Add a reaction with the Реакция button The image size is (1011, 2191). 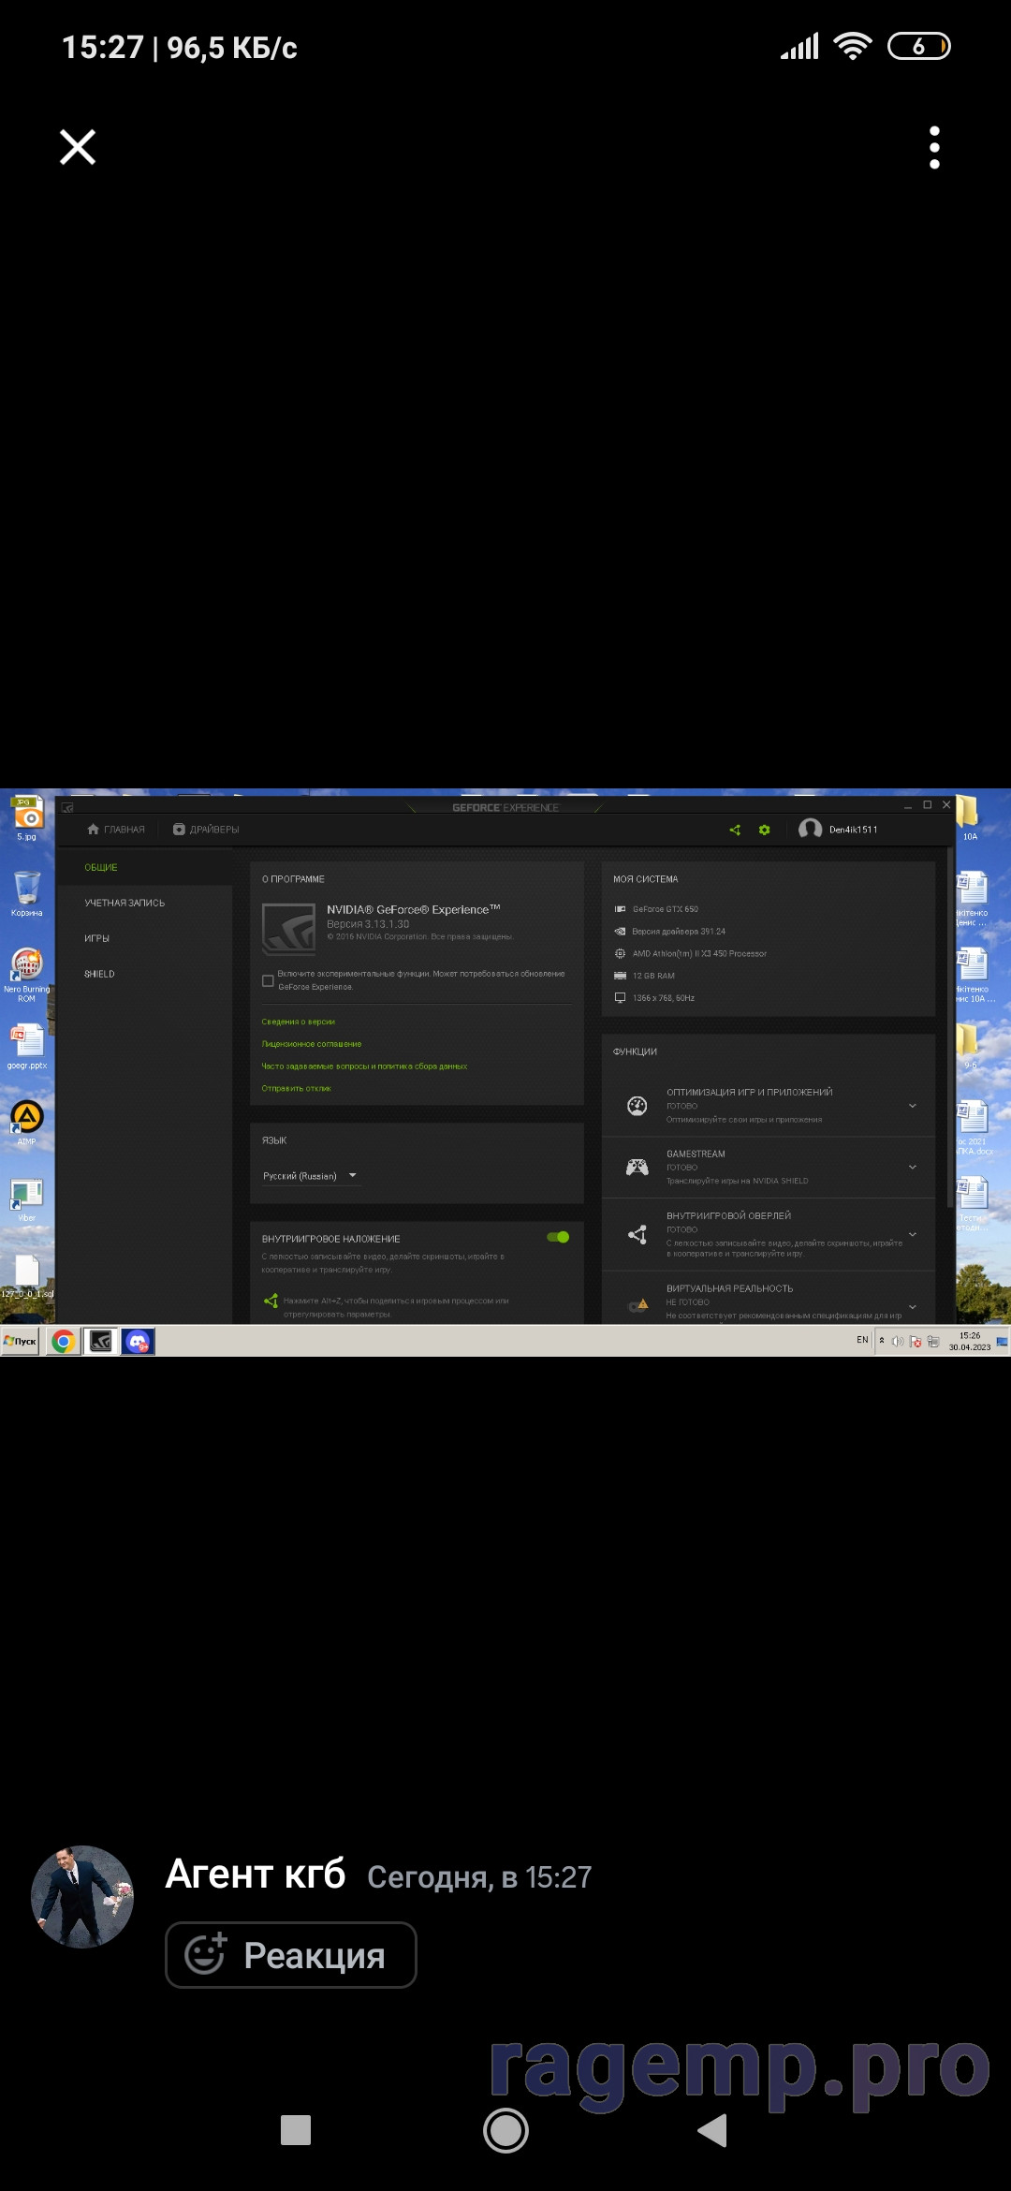point(291,1954)
